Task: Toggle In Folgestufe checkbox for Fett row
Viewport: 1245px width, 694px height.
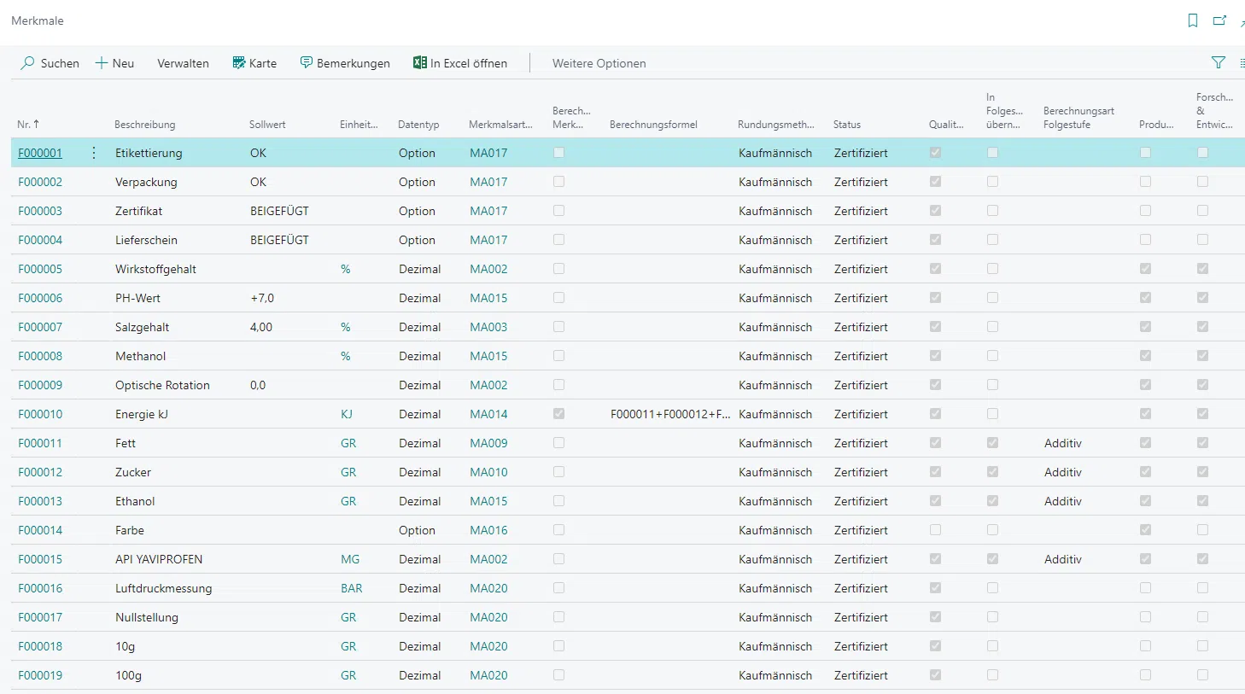Action: 992,443
